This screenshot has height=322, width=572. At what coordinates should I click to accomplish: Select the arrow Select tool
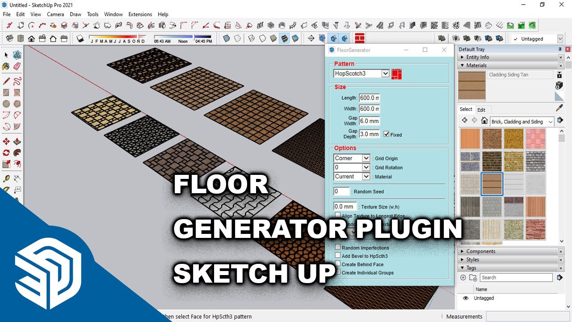pyautogui.click(x=6, y=55)
